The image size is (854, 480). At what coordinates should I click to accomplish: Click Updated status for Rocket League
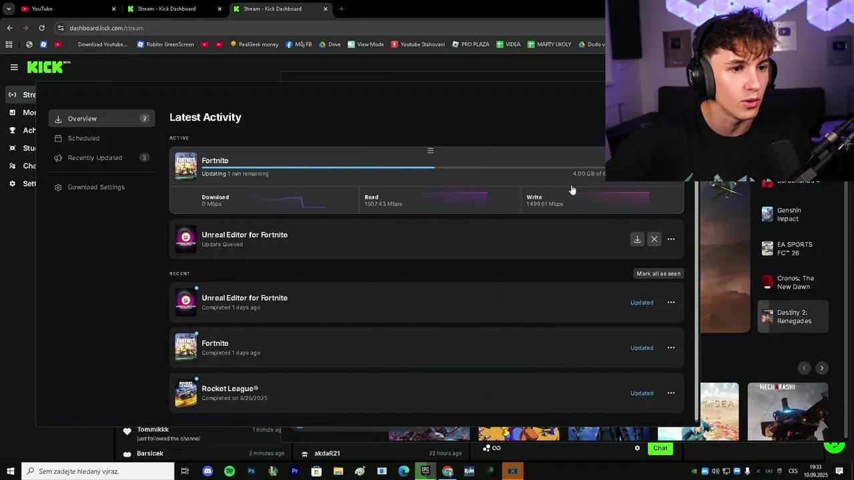tap(642, 393)
